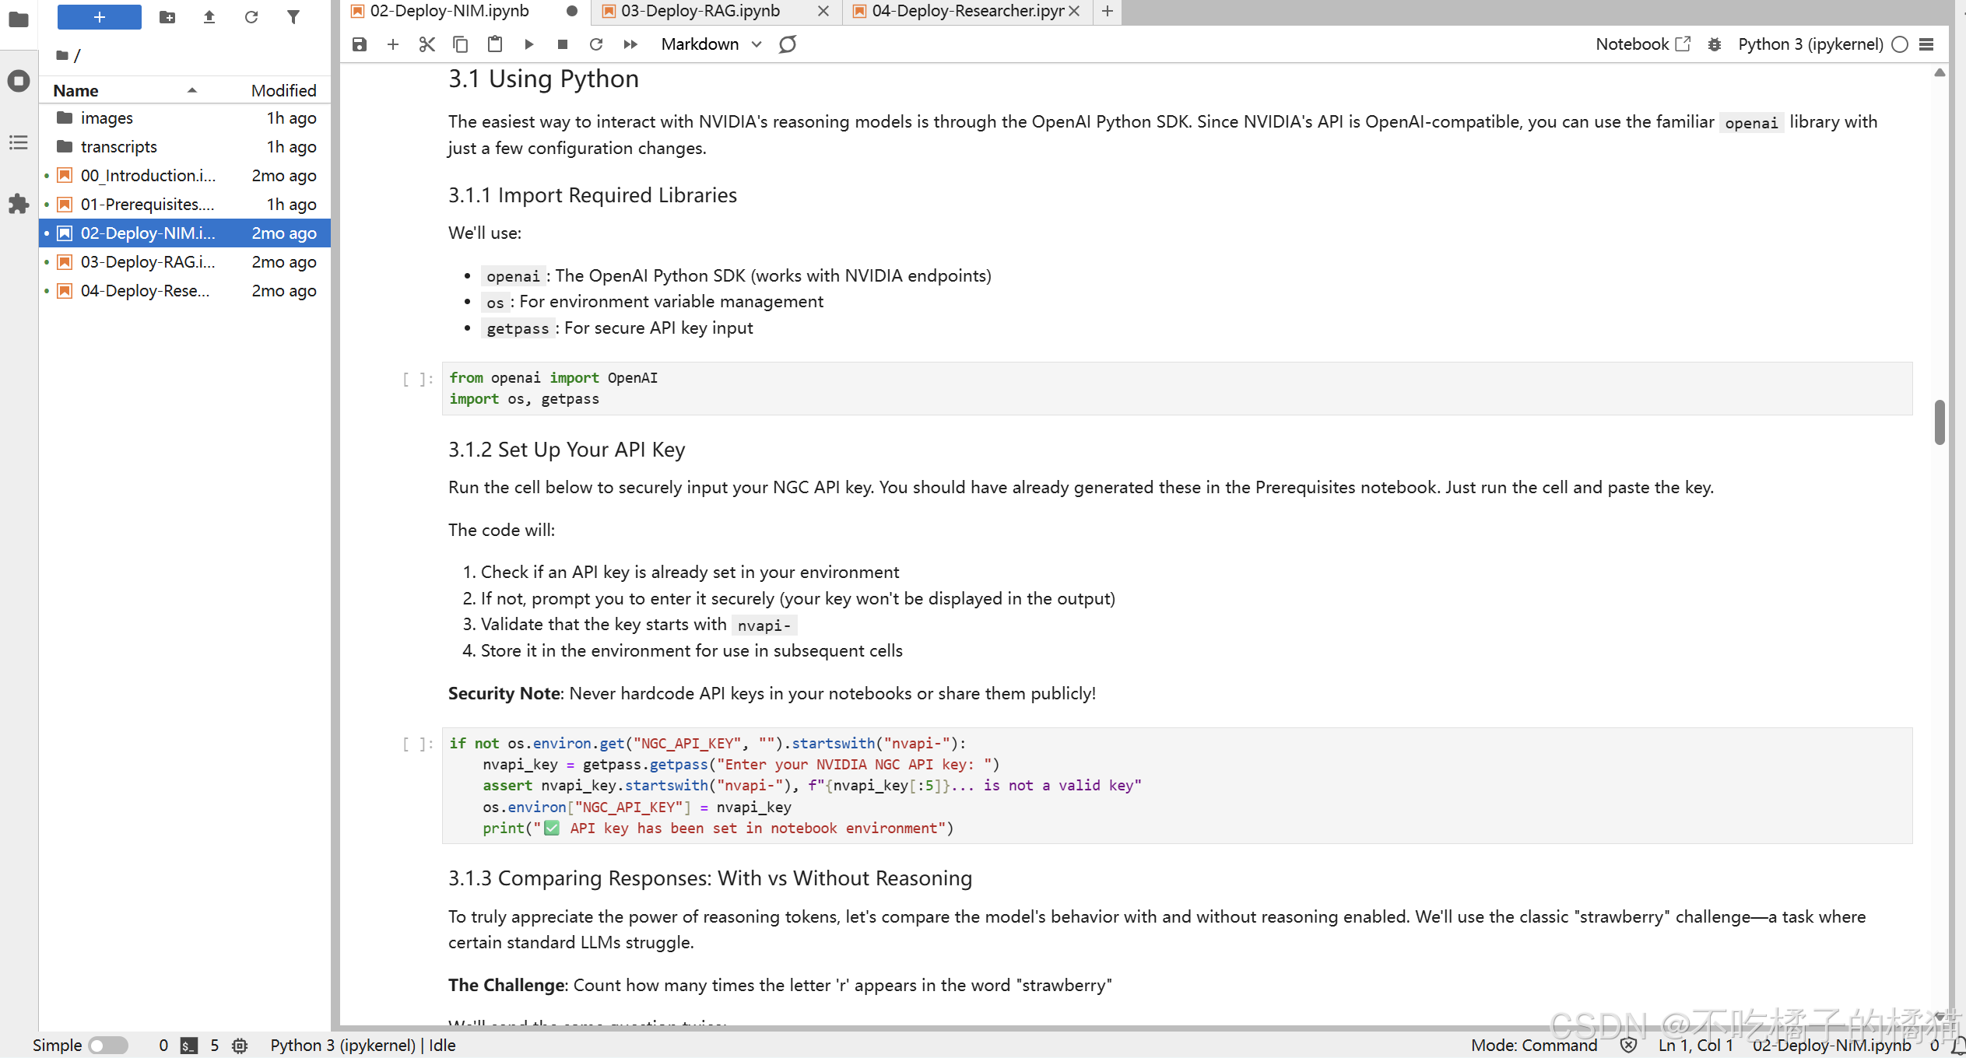This screenshot has width=1966, height=1058.
Task: Click the notebook vertical scrollbar thumb
Action: click(x=1939, y=422)
